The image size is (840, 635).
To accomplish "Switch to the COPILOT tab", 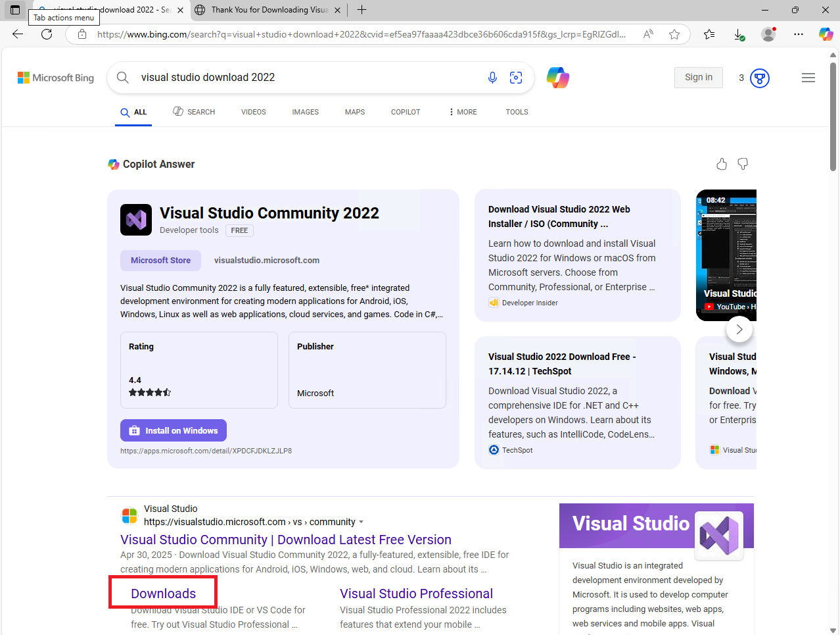I will (406, 112).
